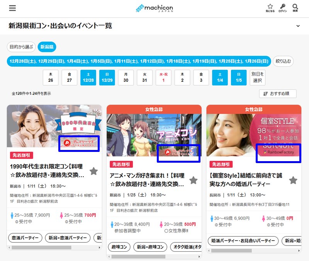Open the hamburger menu
The image size is (309, 261).
pyautogui.click(x=12, y=8)
